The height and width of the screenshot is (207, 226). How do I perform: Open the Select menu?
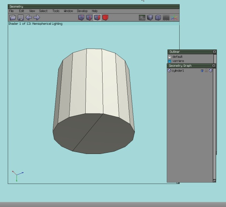tap(43, 11)
